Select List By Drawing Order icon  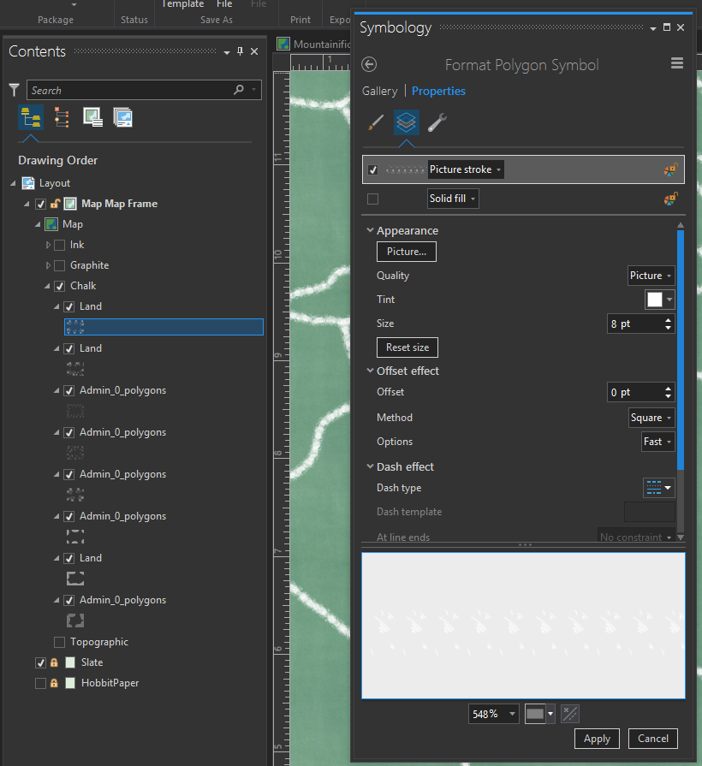point(31,118)
